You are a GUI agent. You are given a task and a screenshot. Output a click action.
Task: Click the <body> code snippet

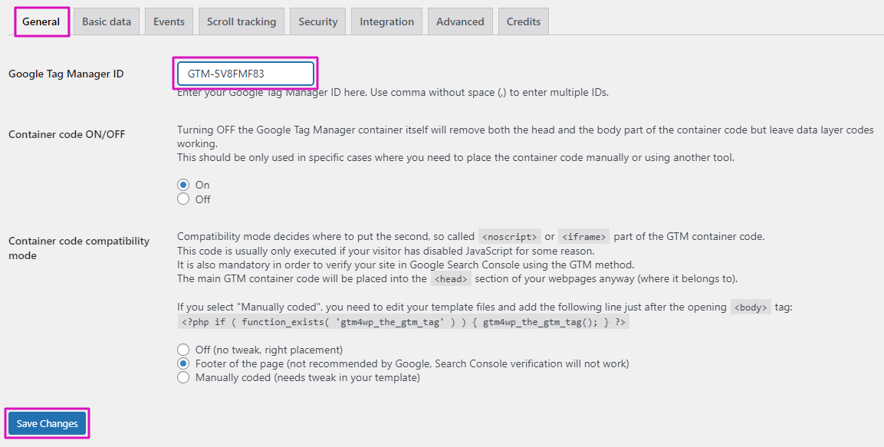[751, 307]
